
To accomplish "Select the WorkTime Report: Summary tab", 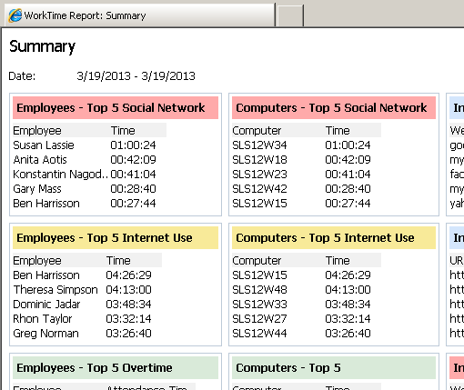I will coord(140,15).
